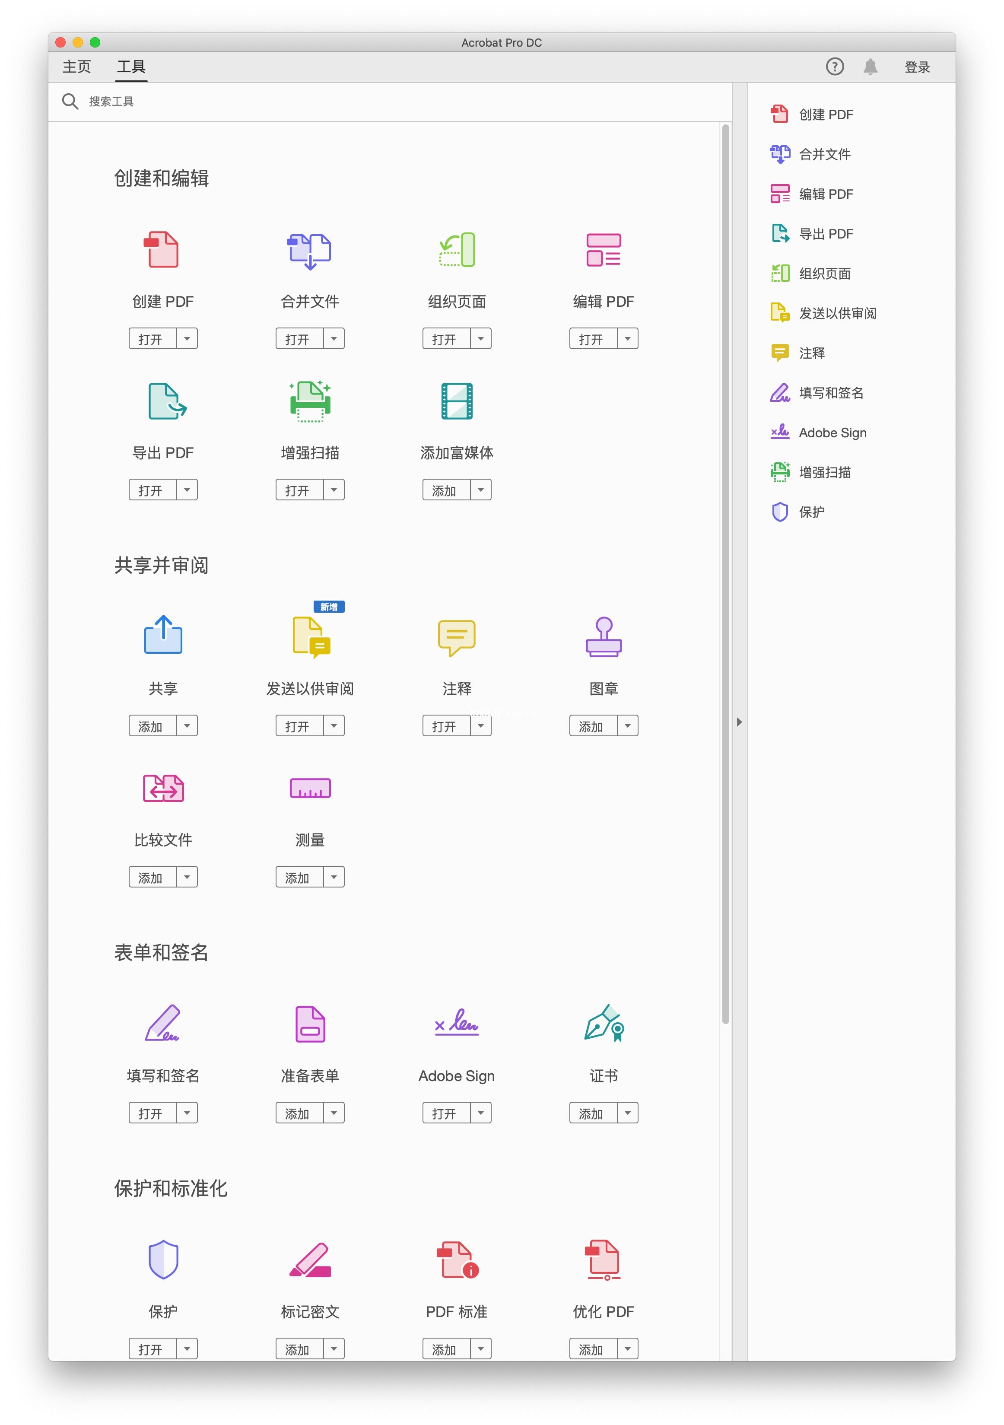
Task: Expand dropdown arrow under 证书
Action: click(628, 1113)
